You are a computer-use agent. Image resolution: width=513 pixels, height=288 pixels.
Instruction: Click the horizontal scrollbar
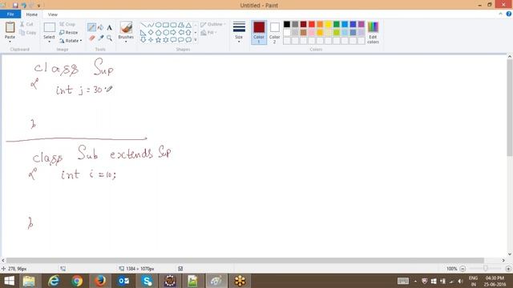pos(244,260)
